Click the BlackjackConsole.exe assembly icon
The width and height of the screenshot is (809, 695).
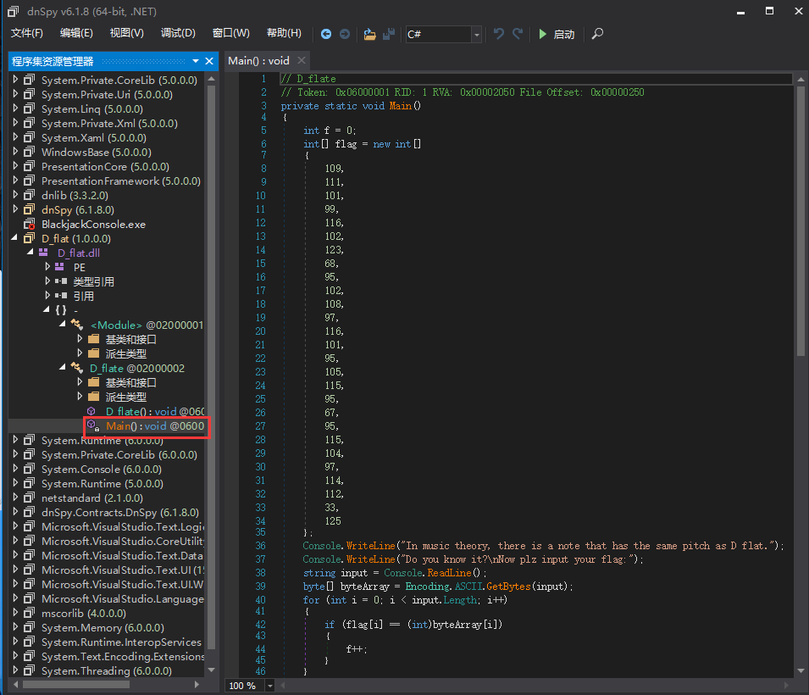30,225
